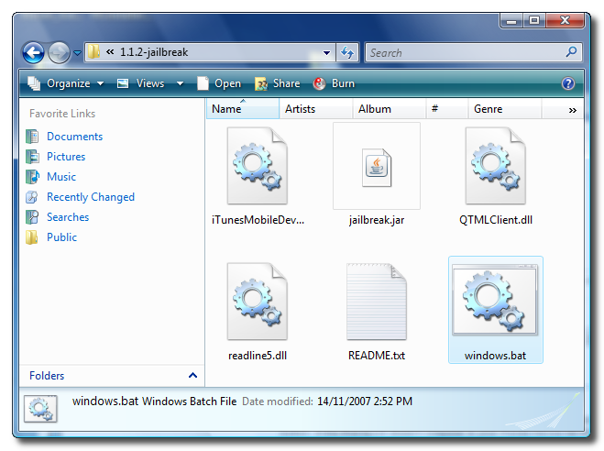Select the iTunesMobileDevice dll file icon
Screen dimensions: 604x451
[258, 166]
